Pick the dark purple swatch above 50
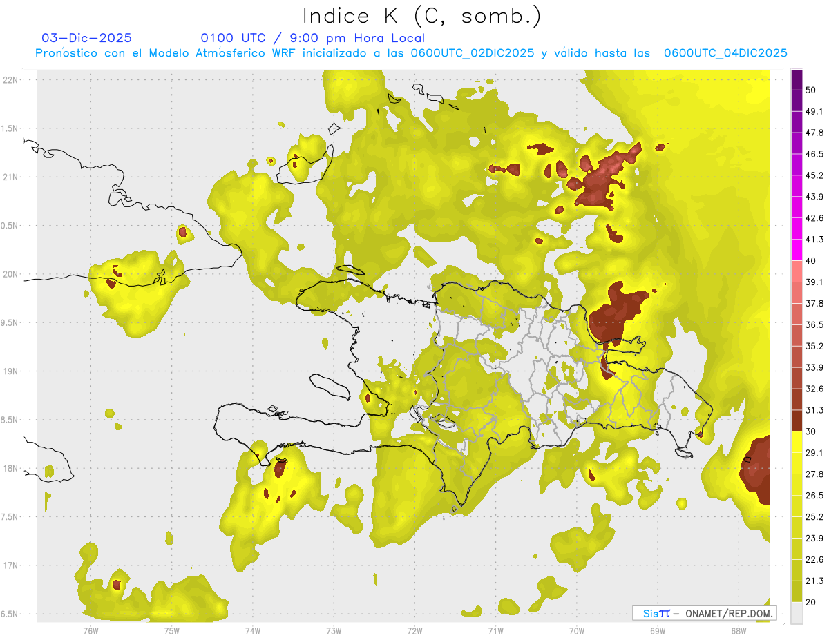Screen dimensions: 829x640 point(797,79)
